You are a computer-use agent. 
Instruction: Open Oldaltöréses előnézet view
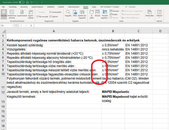pos(12,14)
